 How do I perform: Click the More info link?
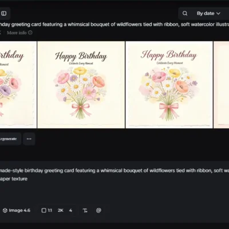pyautogui.click(x=17, y=33)
